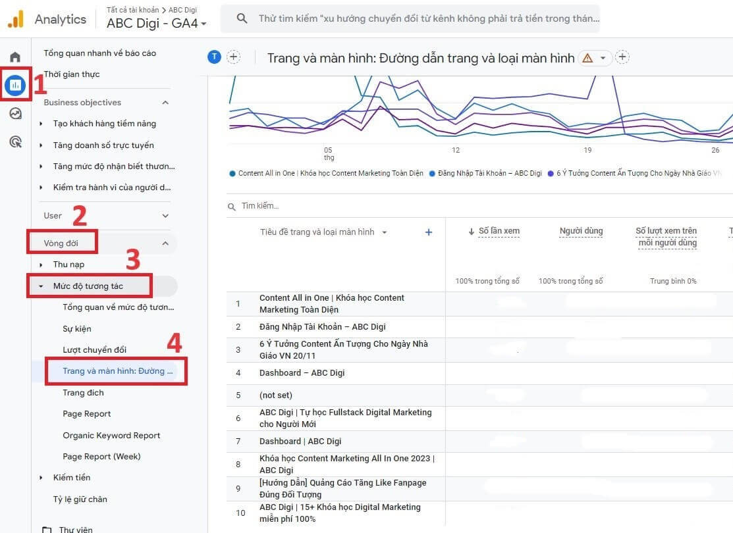Screen dimensions: 733x533
Task: Click Số lượt xem trên mỗi người dùng header
Action: coord(666,236)
